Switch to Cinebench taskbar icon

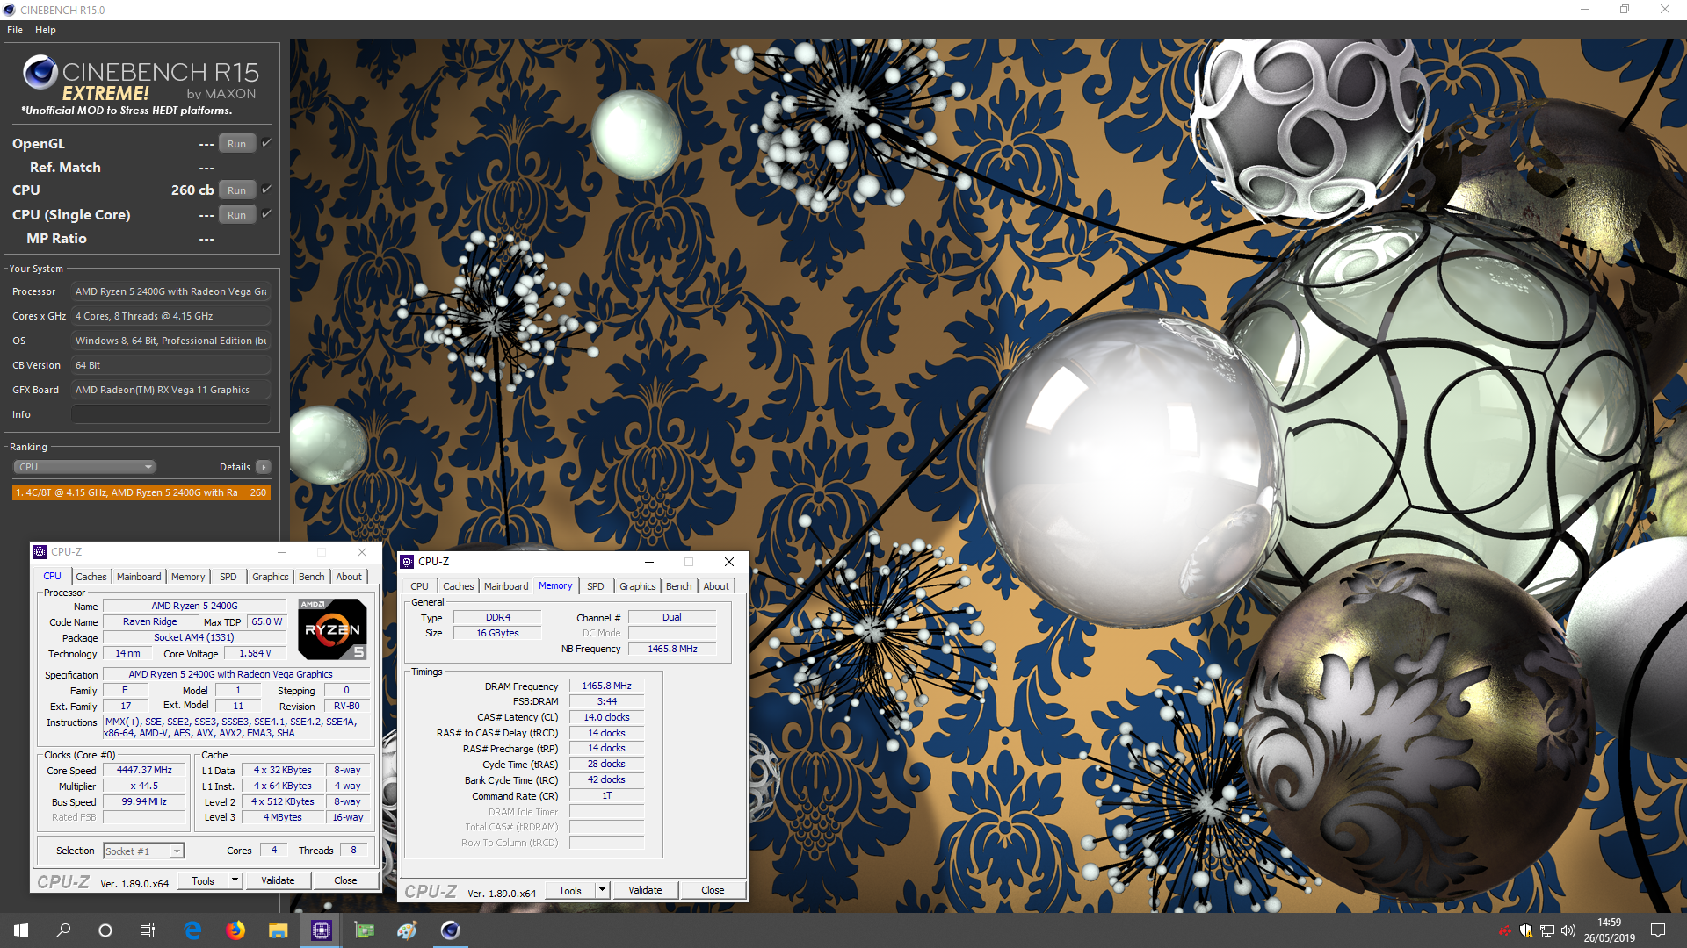point(450,930)
